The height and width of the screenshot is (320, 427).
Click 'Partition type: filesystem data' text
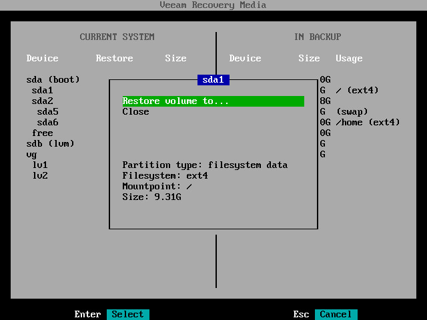tap(205, 165)
